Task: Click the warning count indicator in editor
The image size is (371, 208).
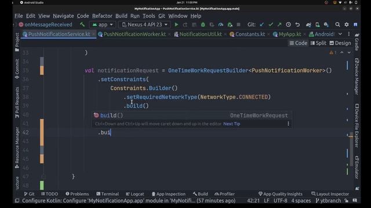Action: coord(333,53)
